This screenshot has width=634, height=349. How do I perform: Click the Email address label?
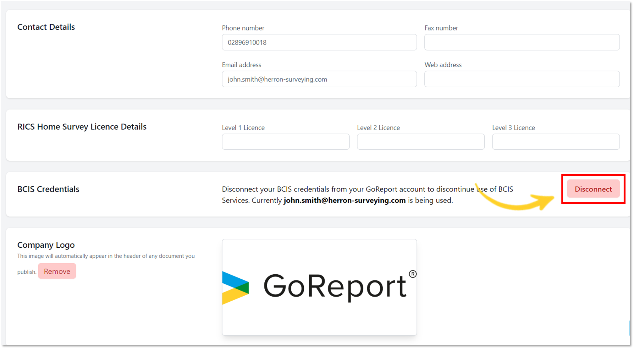click(241, 65)
